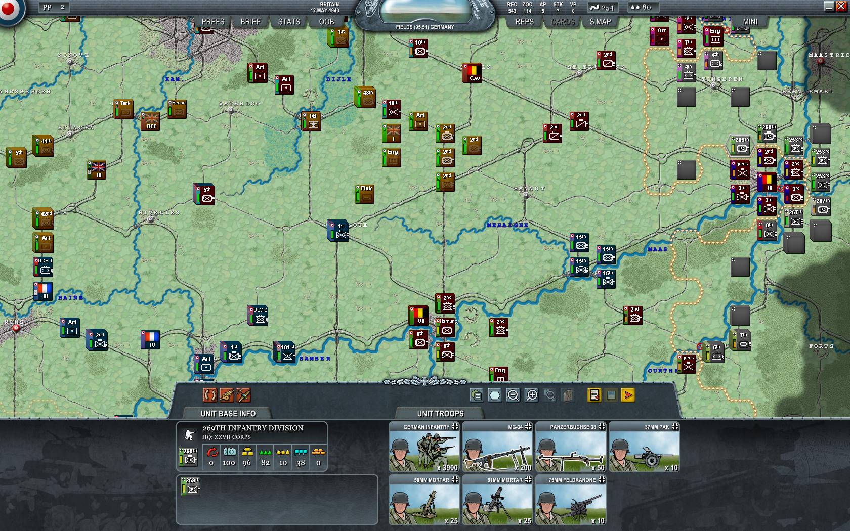The height and width of the screenshot is (531, 850).
Task: Select the Panzerbuchse 38 troop card
Action: pyautogui.click(x=571, y=448)
